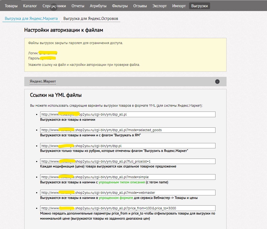Click text 'Каждая модификация (цена) товара' description
The image size is (267, 229).
108,166
